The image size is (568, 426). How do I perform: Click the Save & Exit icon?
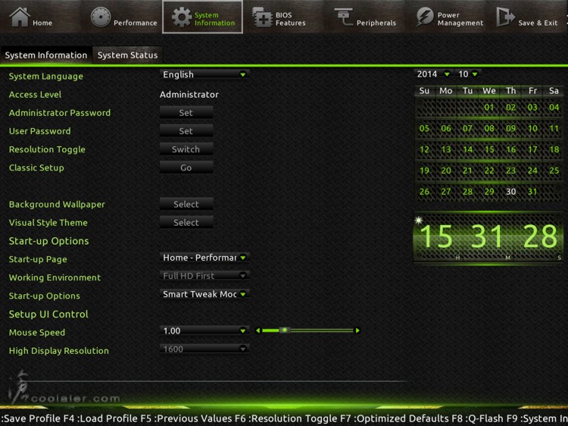tap(505, 17)
